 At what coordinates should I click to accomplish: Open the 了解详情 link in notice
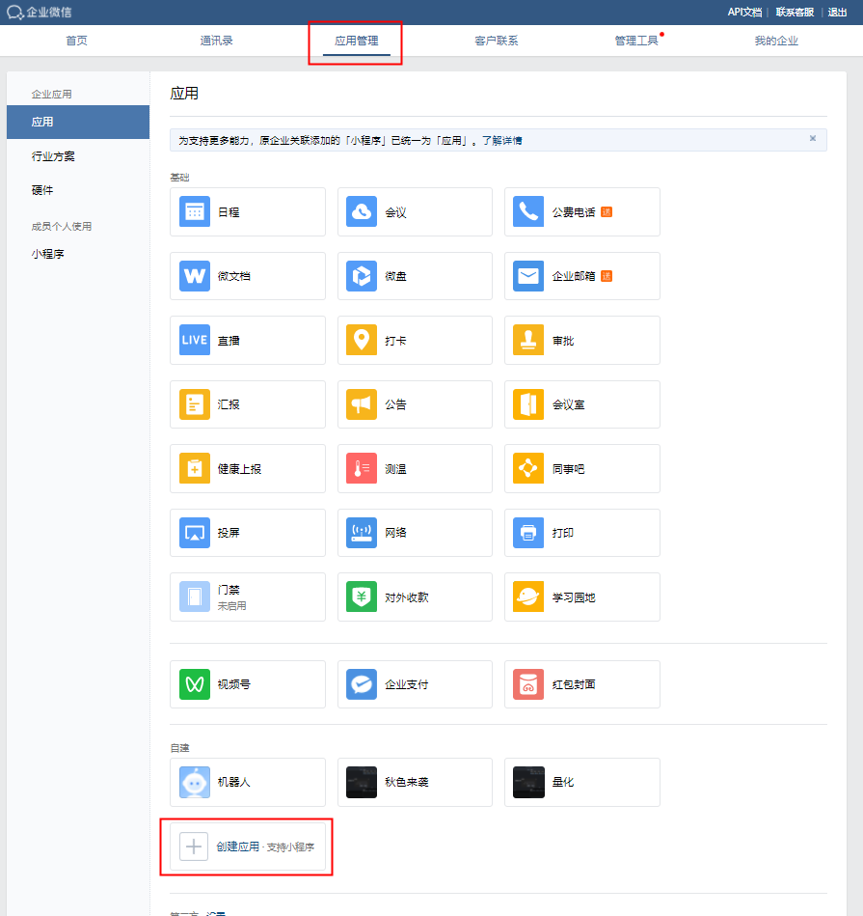(501, 140)
